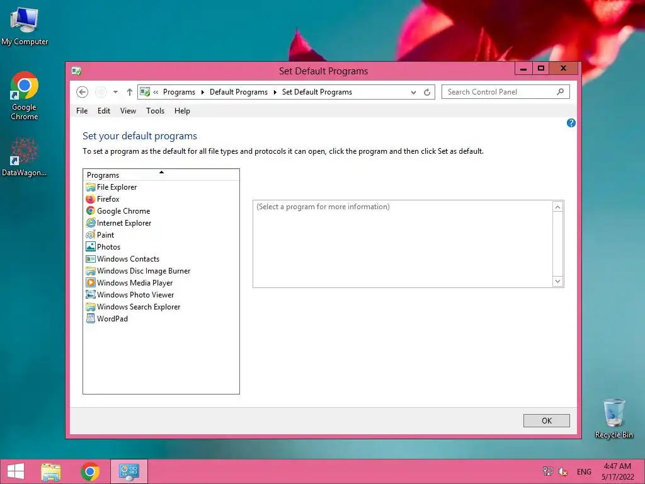Image resolution: width=645 pixels, height=484 pixels.
Task: Select the Firefox row text
Action: point(108,199)
